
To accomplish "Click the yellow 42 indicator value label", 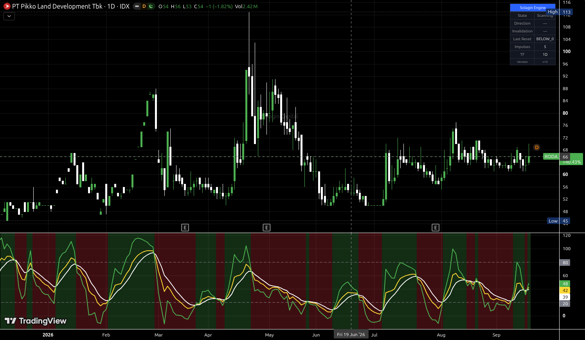I will 565,290.
